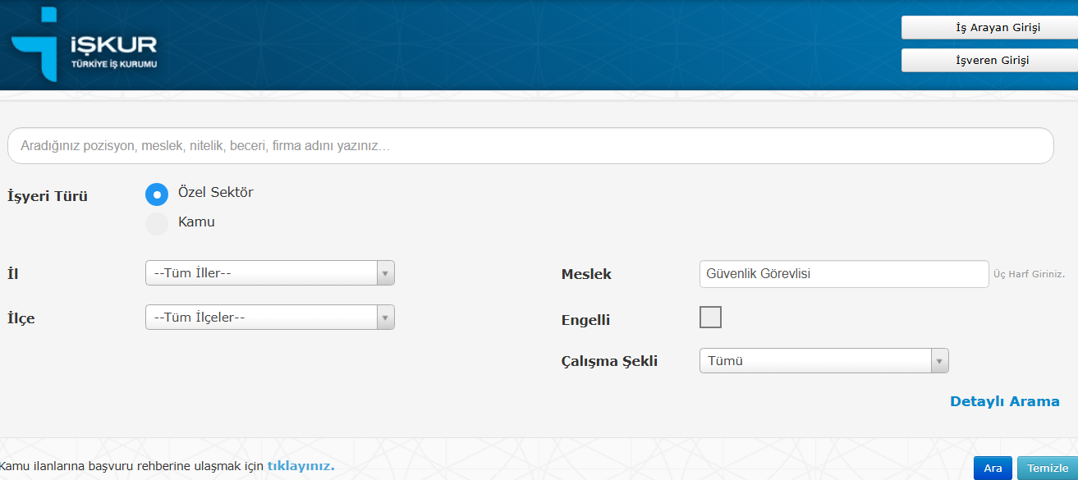This screenshot has height=480, width=1078.
Task: Click the Özel Sektör option label text
Action: coord(215,193)
